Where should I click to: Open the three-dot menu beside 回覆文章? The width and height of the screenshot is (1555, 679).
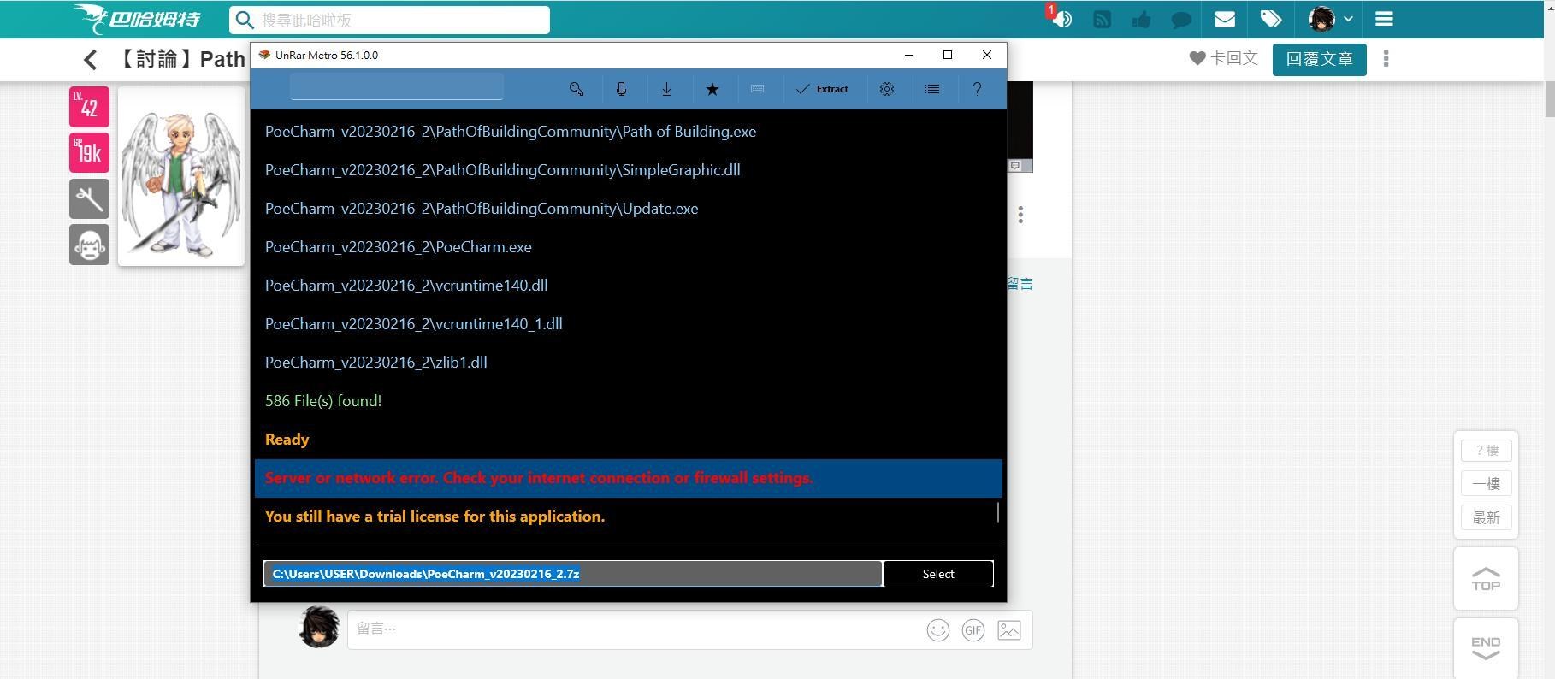click(x=1386, y=58)
